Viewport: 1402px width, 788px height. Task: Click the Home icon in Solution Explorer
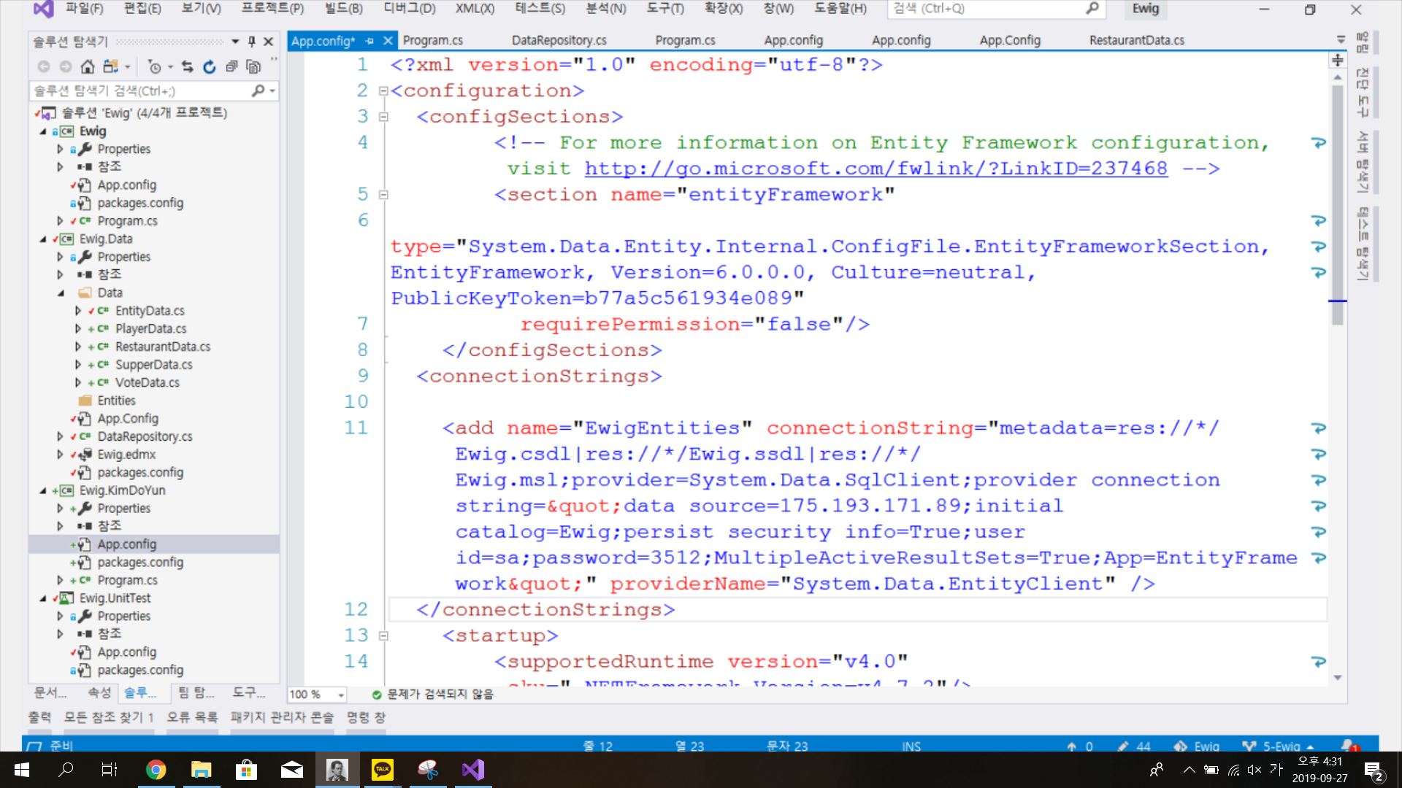[88, 67]
